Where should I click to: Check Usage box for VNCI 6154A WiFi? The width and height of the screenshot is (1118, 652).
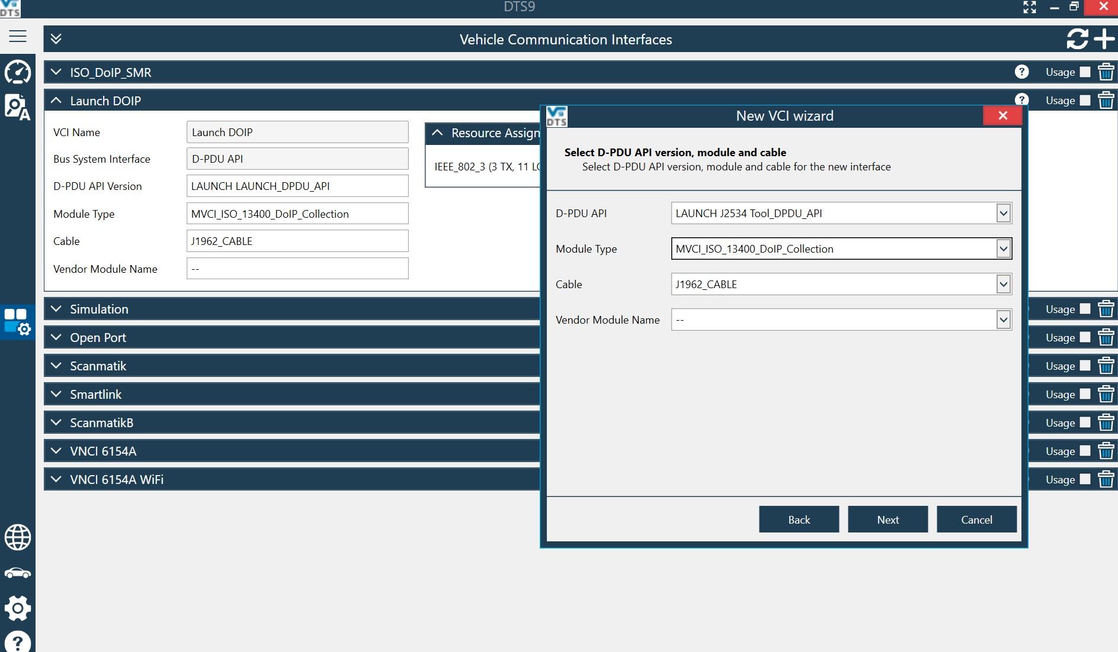(x=1085, y=479)
